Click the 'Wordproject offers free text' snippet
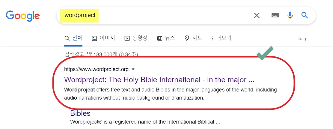This screenshot has width=333, height=129. coord(170,94)
